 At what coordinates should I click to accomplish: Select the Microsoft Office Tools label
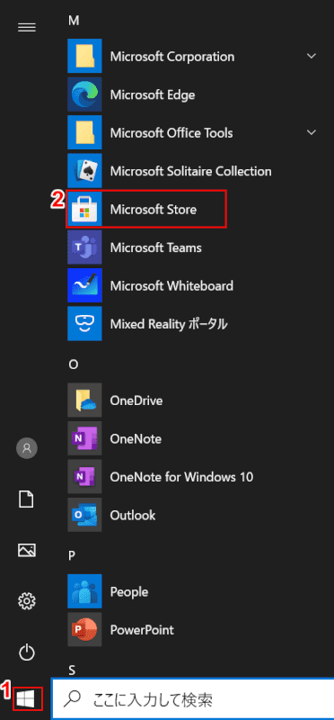tap(171, 132)
